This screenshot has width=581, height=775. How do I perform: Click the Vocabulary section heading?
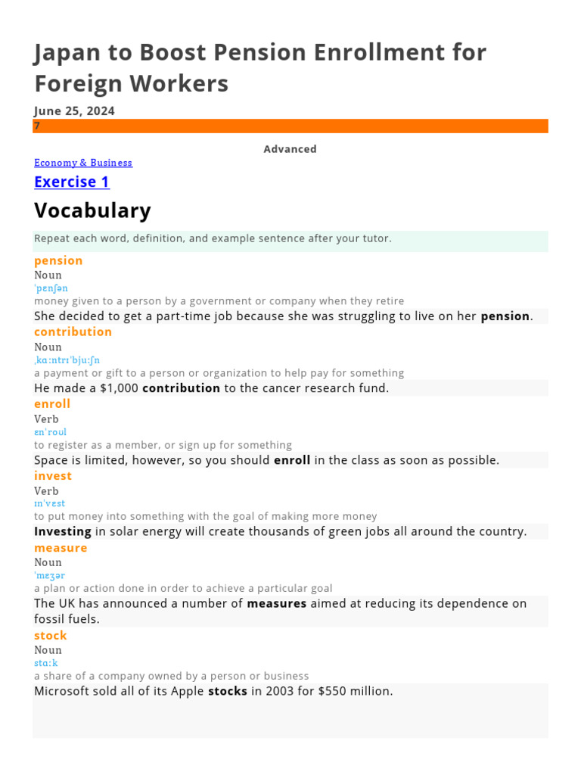point(92,210)
